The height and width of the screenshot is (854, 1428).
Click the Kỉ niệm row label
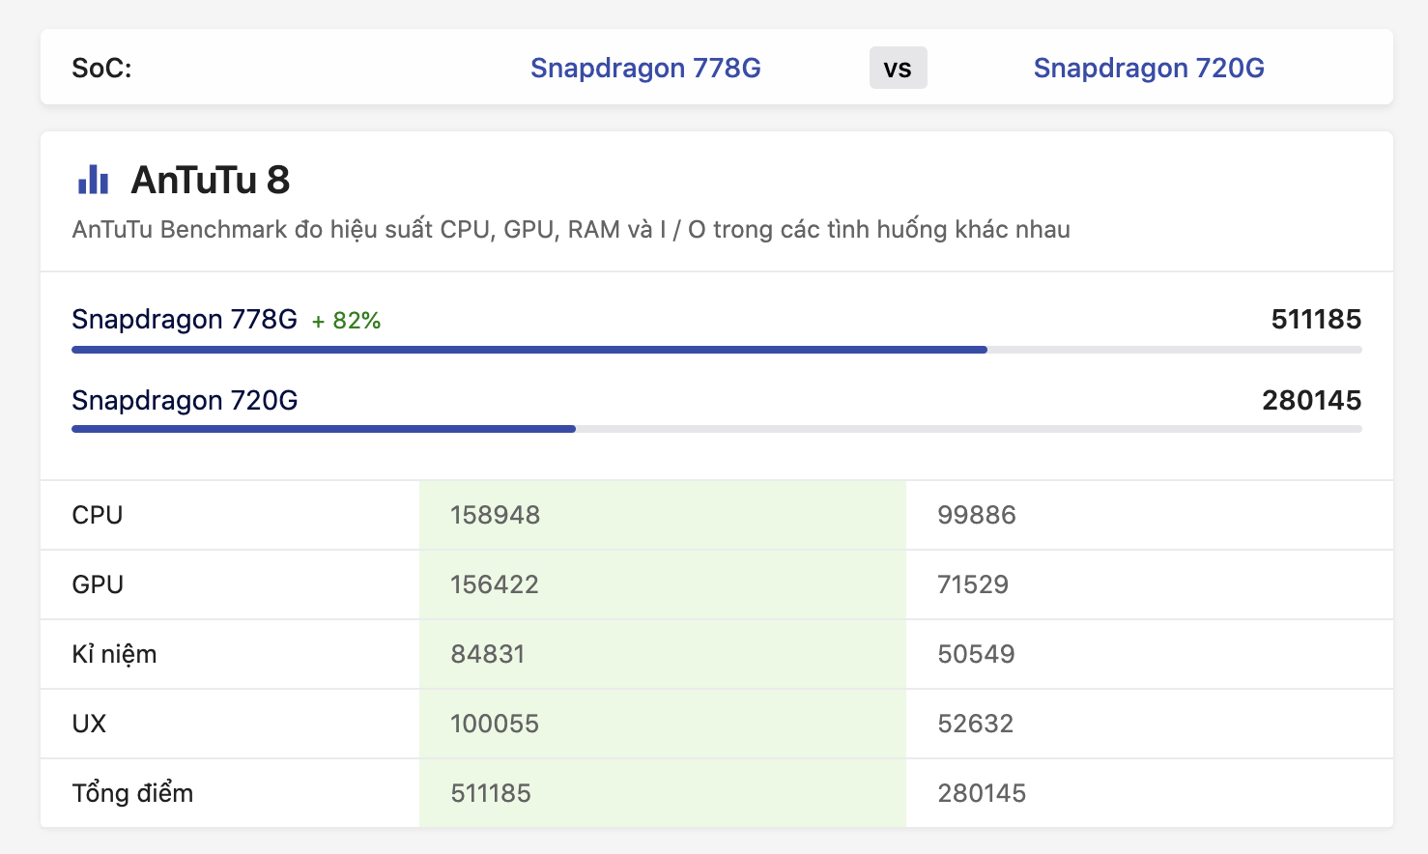click(x=114, y=654)
